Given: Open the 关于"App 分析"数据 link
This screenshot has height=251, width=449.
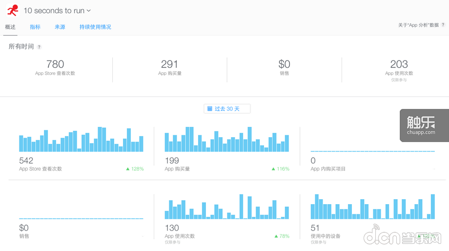Looking at the screenshot, I should click(x=418, y=25).
